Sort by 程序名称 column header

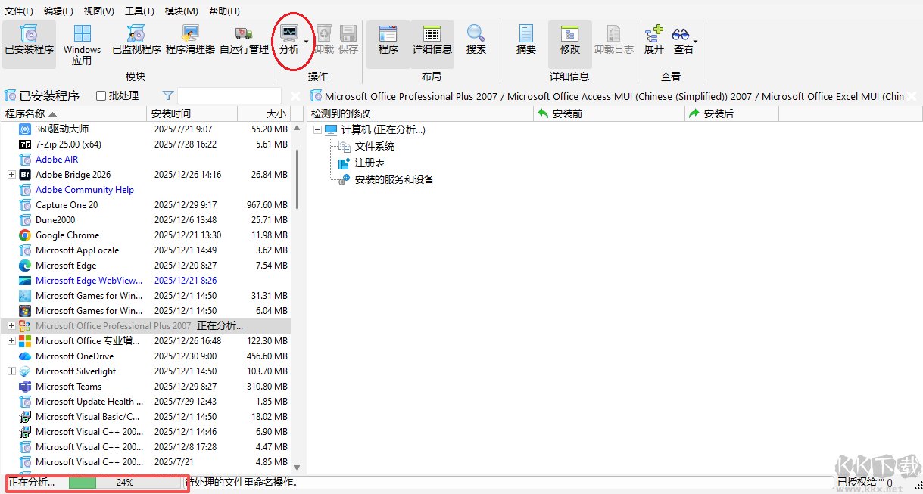click(73, 113)
